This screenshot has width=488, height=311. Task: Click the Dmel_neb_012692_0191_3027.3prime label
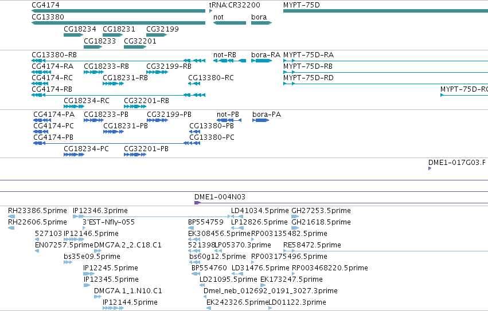(271, 292)
